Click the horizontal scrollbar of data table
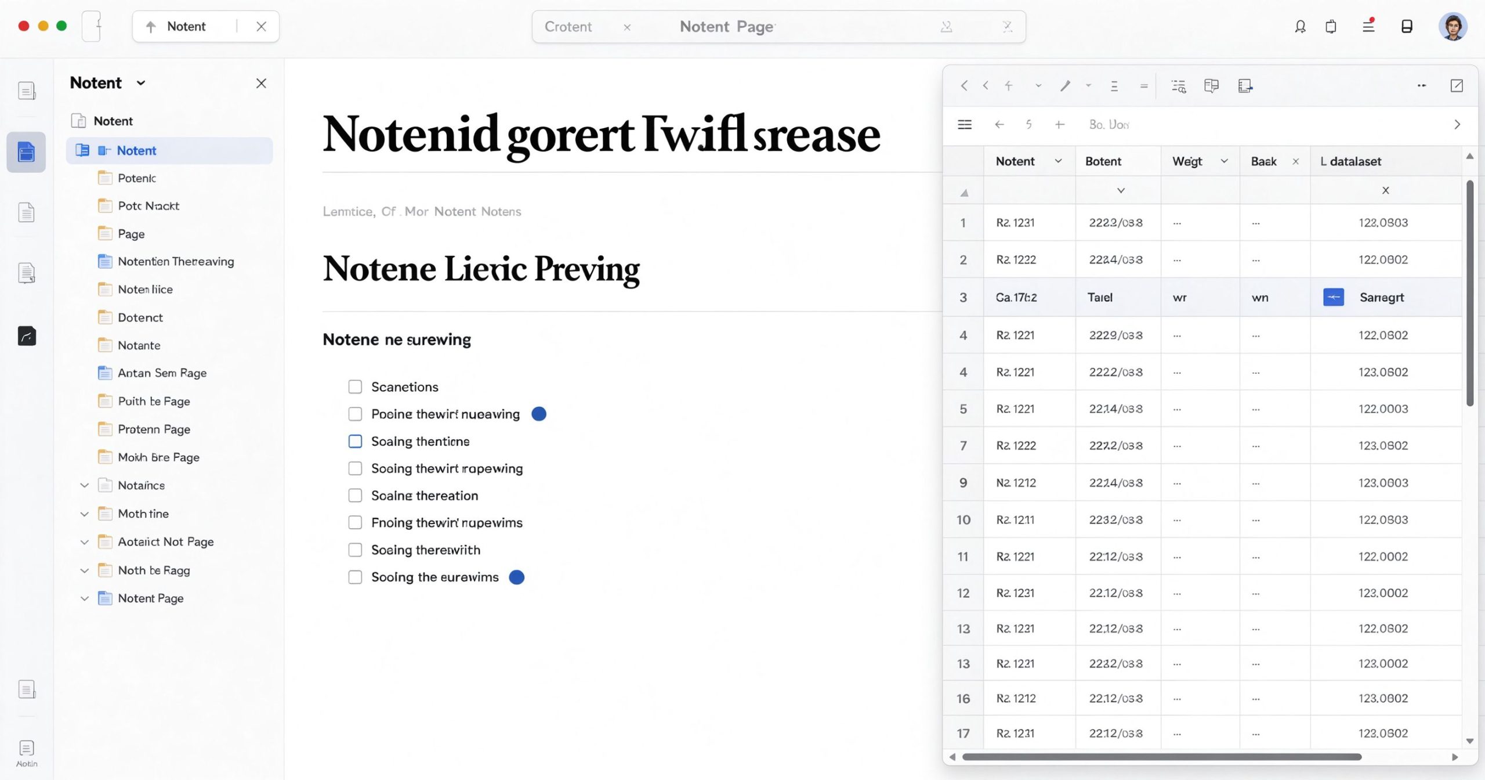Screen dimensions: 1485x780 [x=1162, y=757]
